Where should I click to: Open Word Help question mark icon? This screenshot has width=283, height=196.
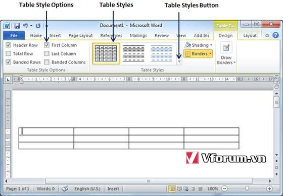(x=275, y=35)
